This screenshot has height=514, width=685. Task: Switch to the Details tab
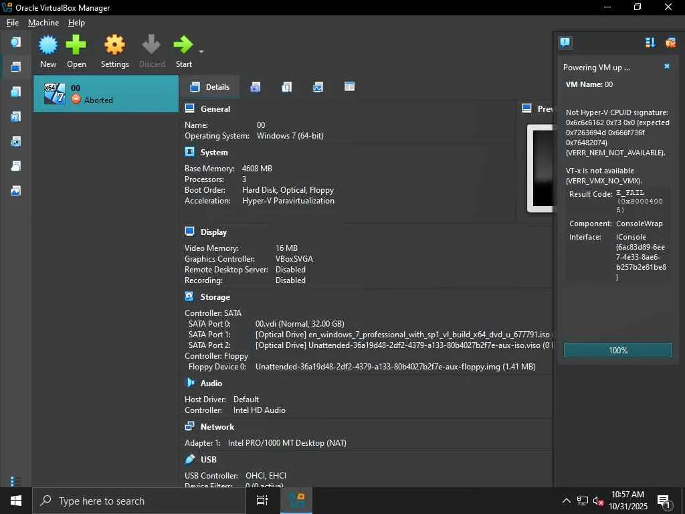click(209, 87)
